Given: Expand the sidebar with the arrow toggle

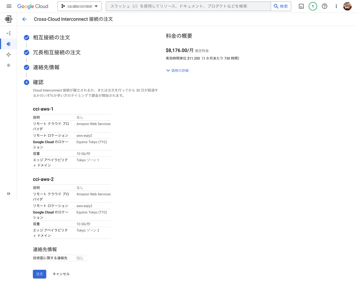Looking at the screenshot, I should (9, 194).
